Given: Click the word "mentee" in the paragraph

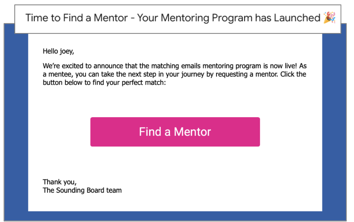Looking at the screenshot, I should tap(60, 74).
